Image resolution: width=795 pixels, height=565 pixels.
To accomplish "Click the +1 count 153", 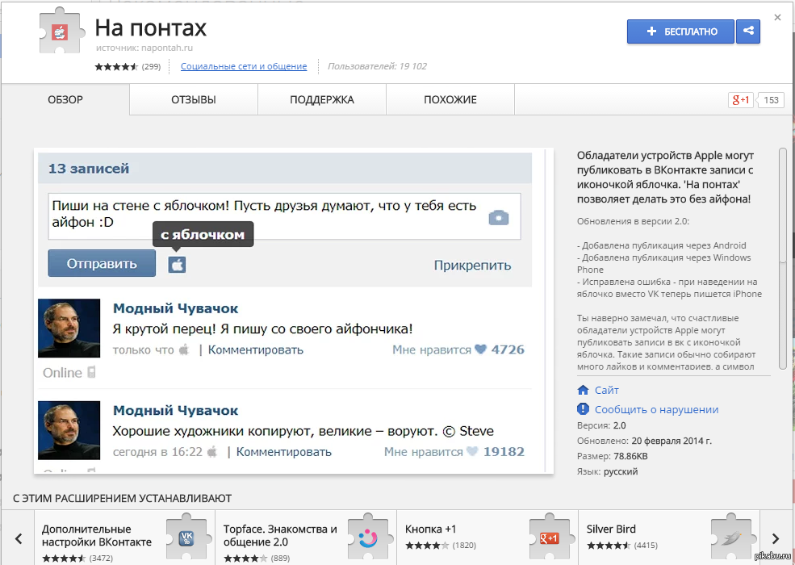I will (771, 100).
